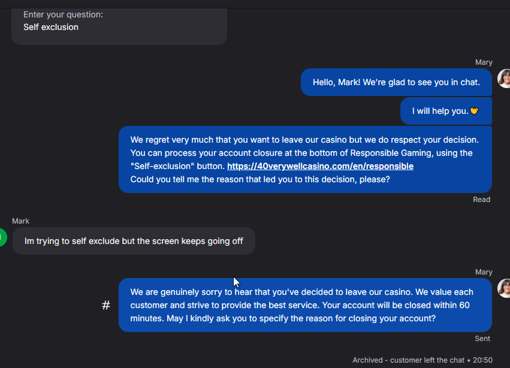
Task: Select the "I will help you" message
Action: point(440,111)
